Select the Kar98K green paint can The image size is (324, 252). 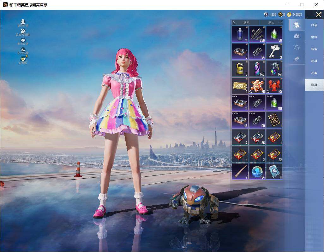[x=274, y=103]
